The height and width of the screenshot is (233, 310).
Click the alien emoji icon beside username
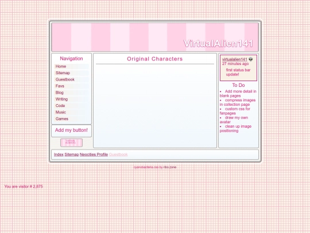point(251,59)
